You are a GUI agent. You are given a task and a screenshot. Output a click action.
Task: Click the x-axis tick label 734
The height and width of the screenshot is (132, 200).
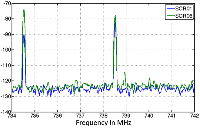point(12,116)
